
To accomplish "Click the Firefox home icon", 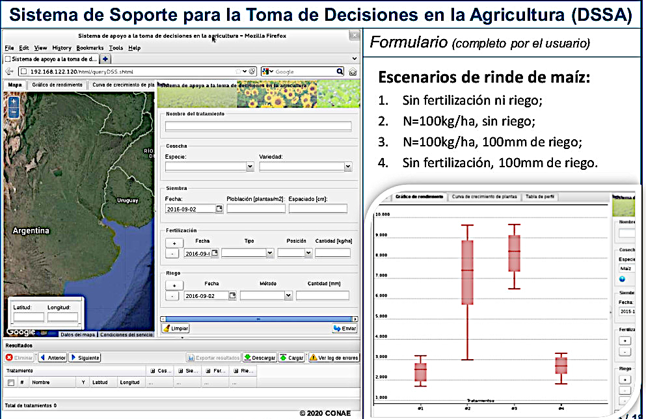I will pyautogui.click(x=352, y=72).
